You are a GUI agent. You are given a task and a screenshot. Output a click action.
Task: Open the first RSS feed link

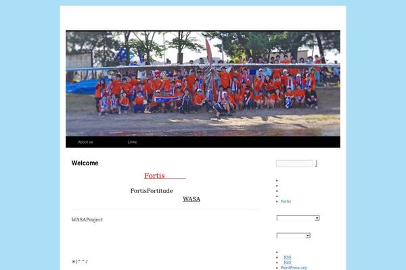288,257
